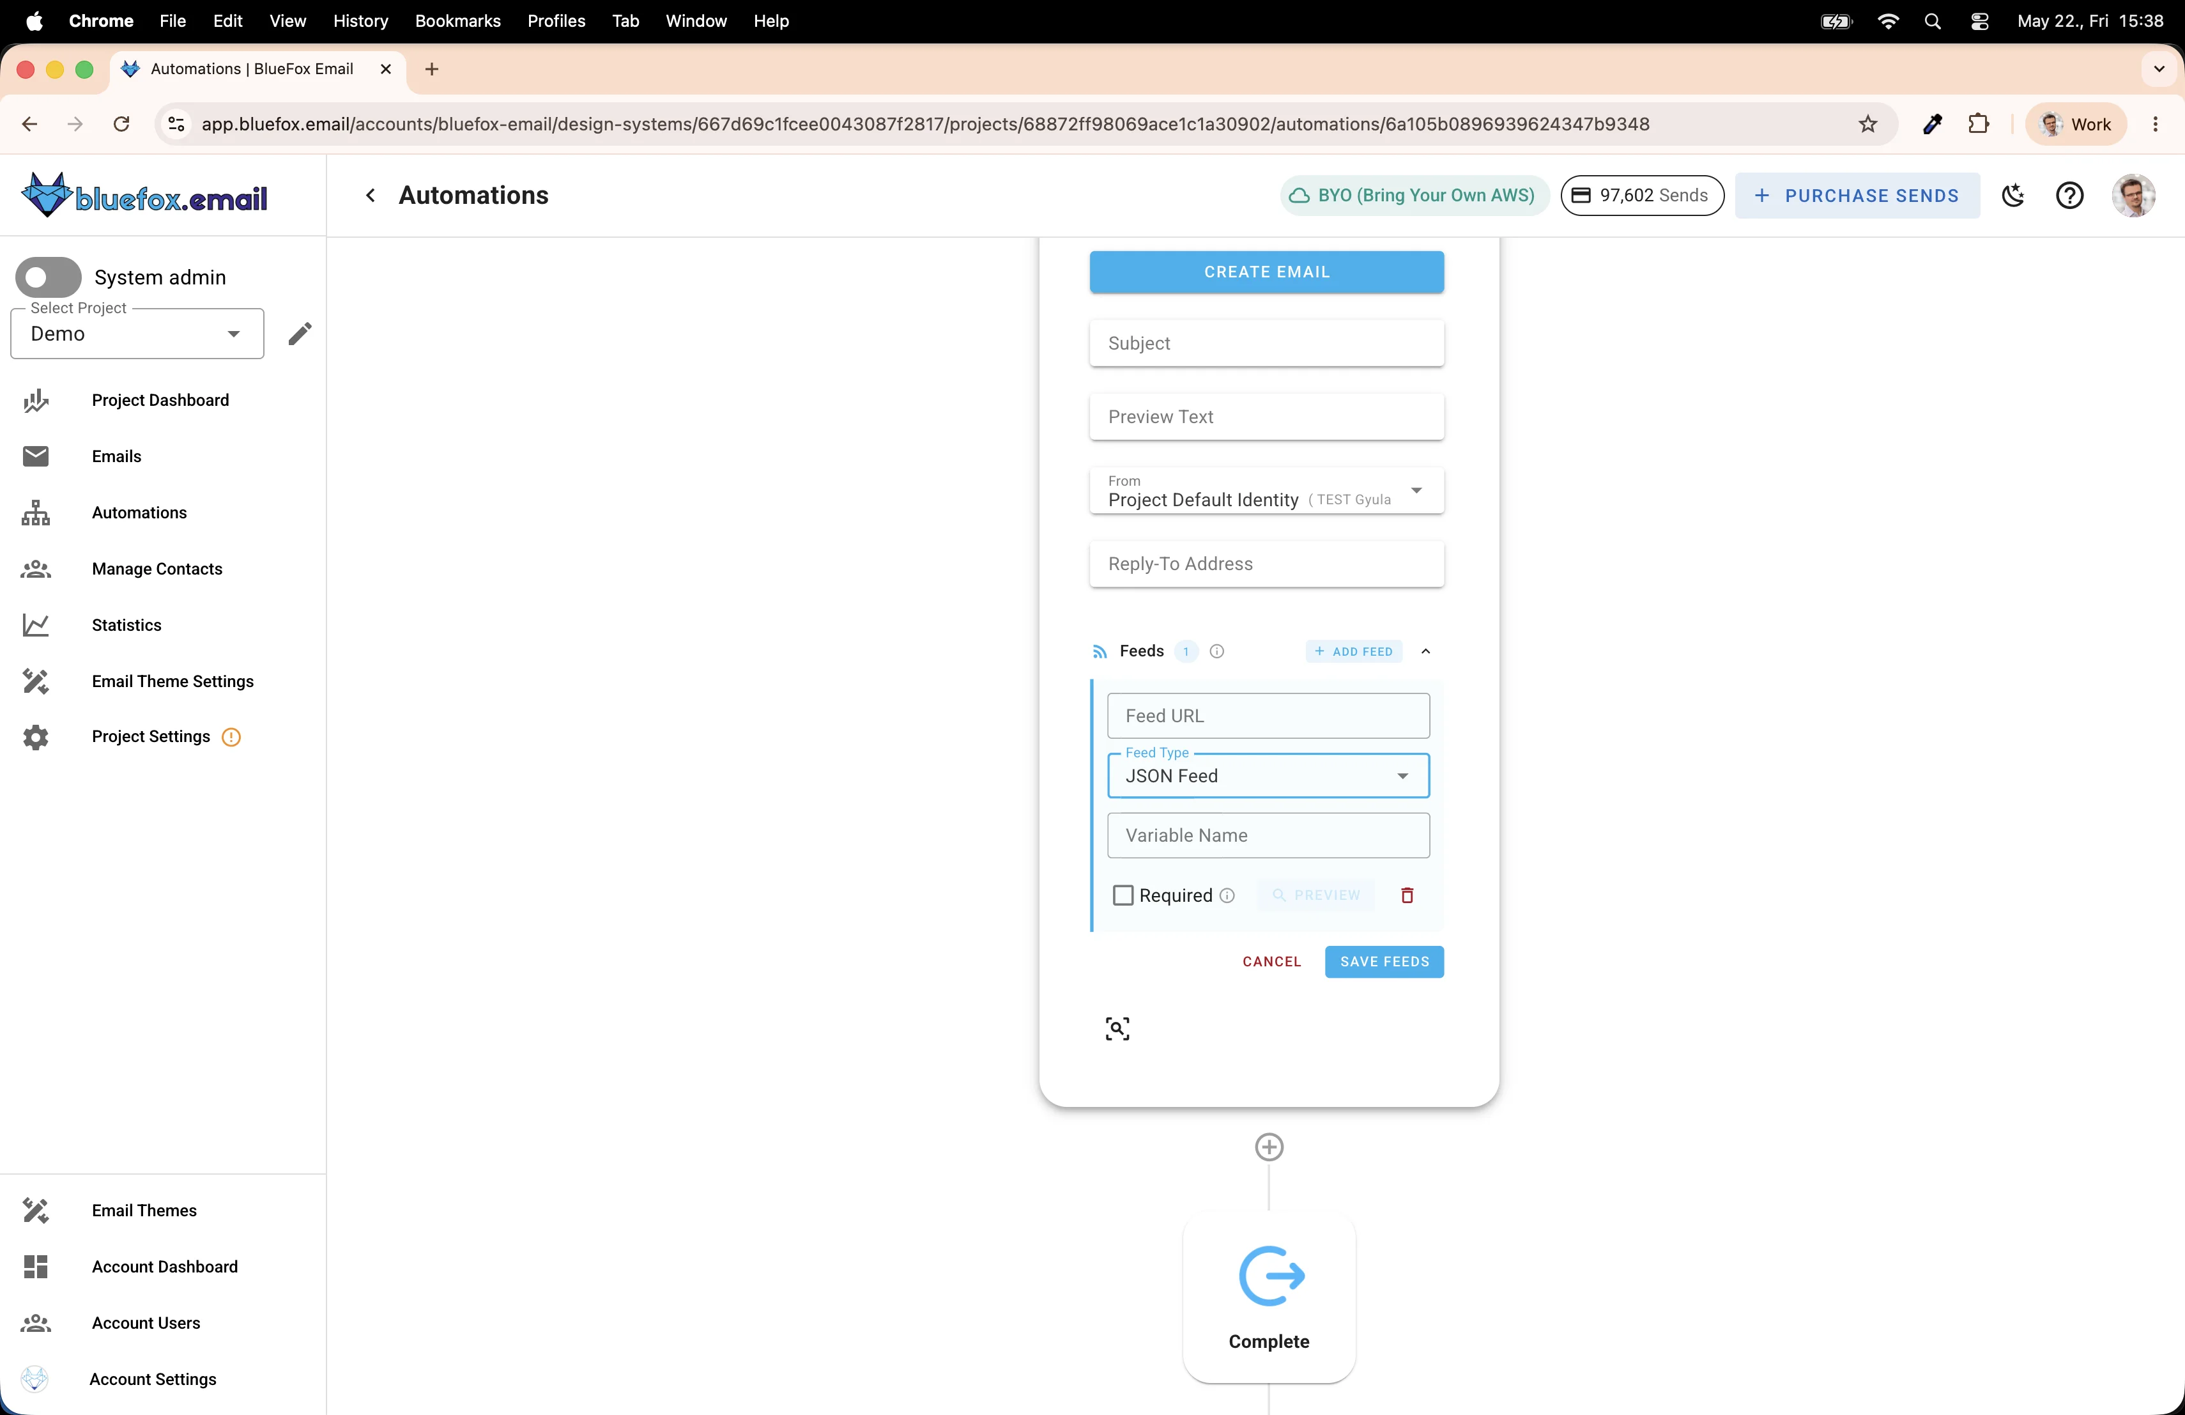
Task: Click the BYO Bring Your Own AWS chip
Action: pos(1414,196)
